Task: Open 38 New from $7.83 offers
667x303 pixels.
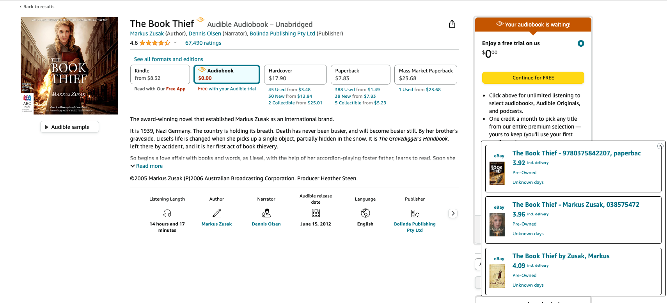Action: point(355,96)
